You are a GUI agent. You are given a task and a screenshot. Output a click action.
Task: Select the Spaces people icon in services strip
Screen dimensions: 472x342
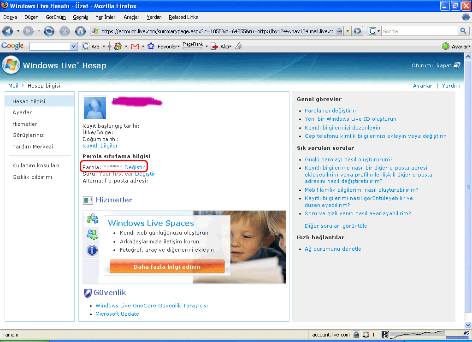[x=92, y=219]
